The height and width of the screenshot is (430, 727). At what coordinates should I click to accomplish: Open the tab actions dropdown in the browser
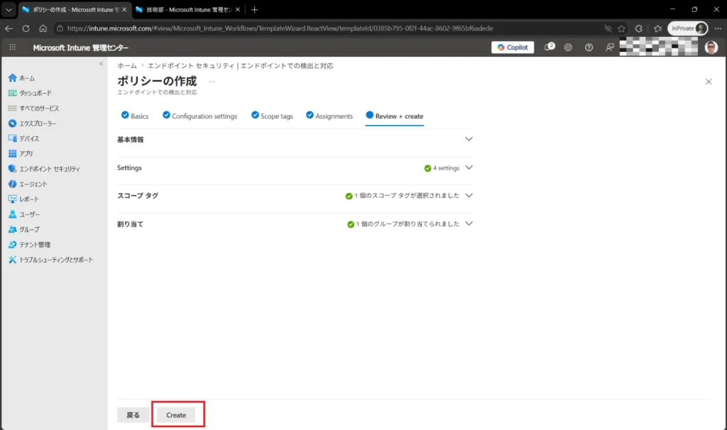pyautogui.click(x=9, y=9)
